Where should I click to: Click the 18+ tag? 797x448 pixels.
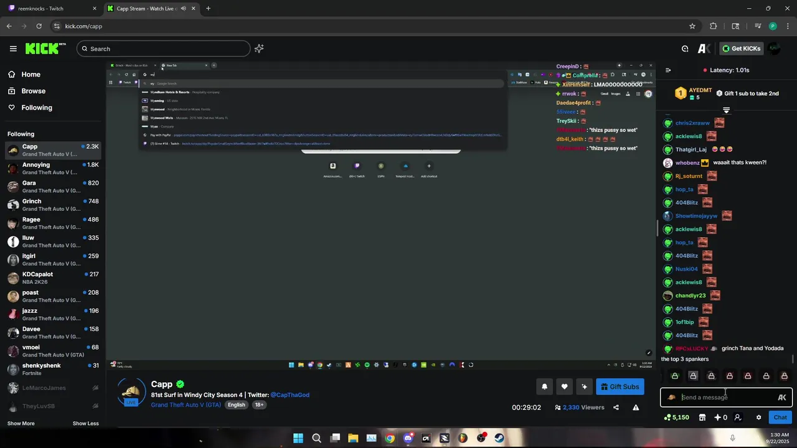(x=259, y=404)
